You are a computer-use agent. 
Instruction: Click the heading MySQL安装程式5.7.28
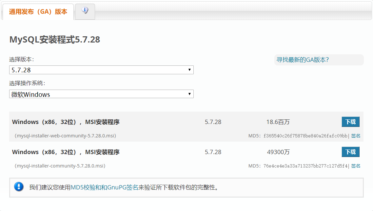(54, 40)
